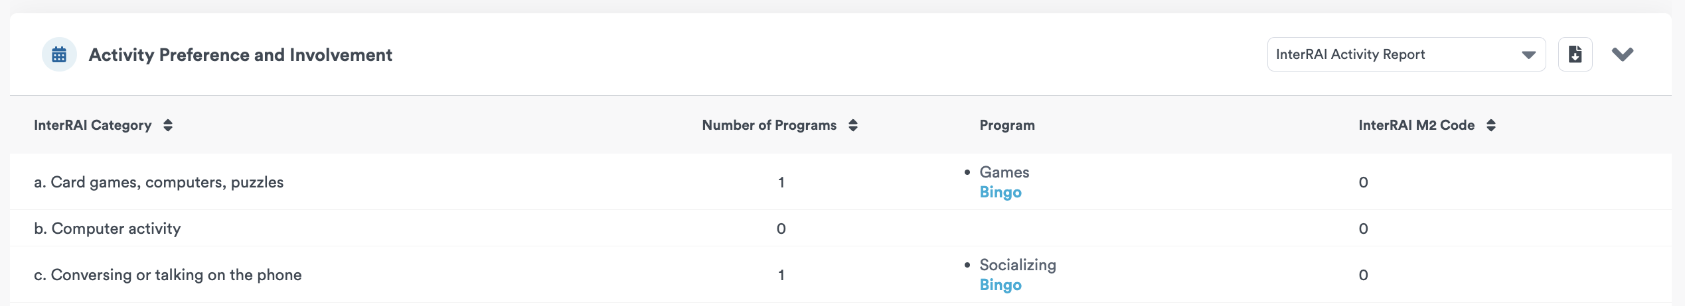Collapse the Activity Preference and Involvement panel

[x=1622, y=54]
